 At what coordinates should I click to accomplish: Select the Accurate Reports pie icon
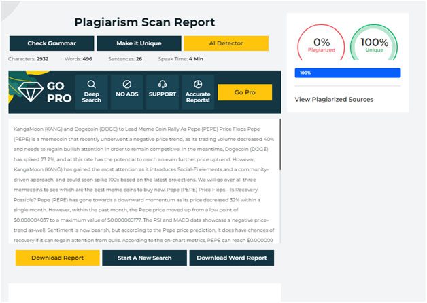pyautogui.click(x=198, y=85)
